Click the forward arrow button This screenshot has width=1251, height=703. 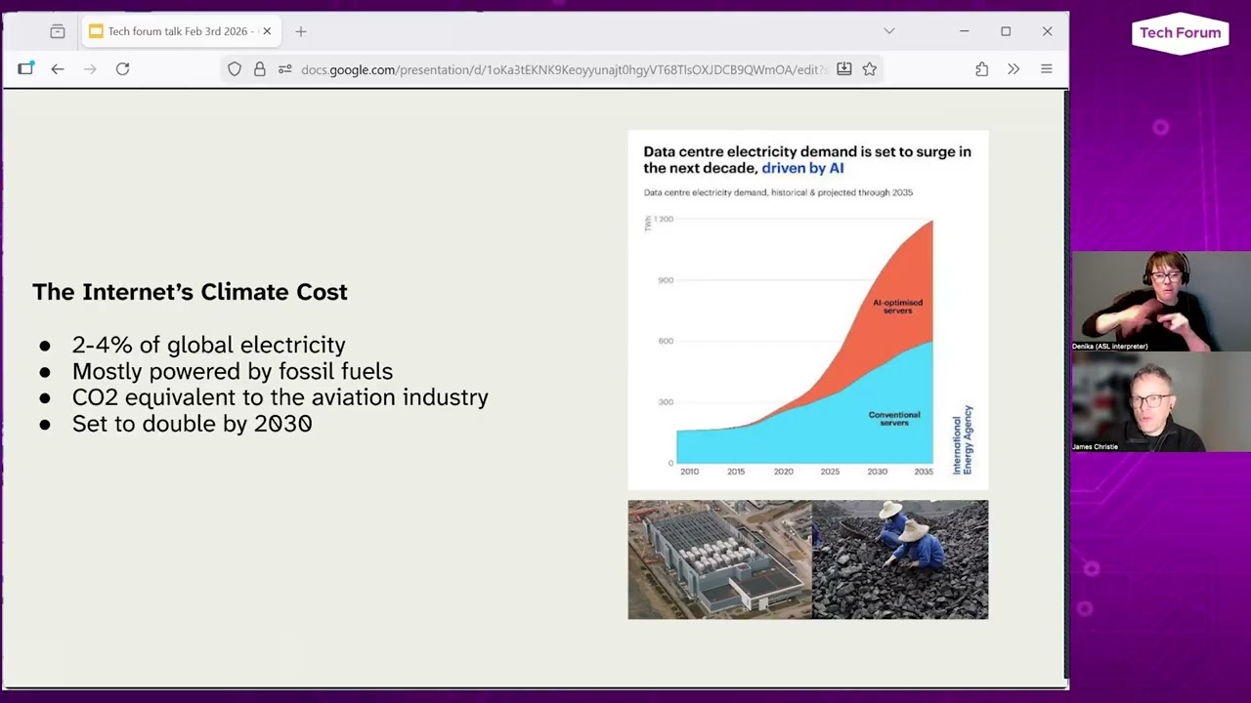(90, 69)
